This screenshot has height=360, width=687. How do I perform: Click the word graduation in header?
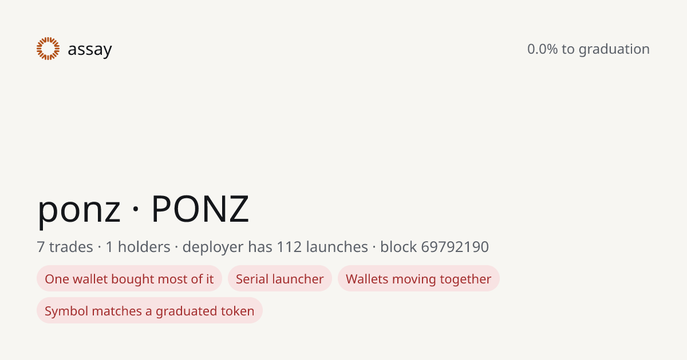(614, 49)
